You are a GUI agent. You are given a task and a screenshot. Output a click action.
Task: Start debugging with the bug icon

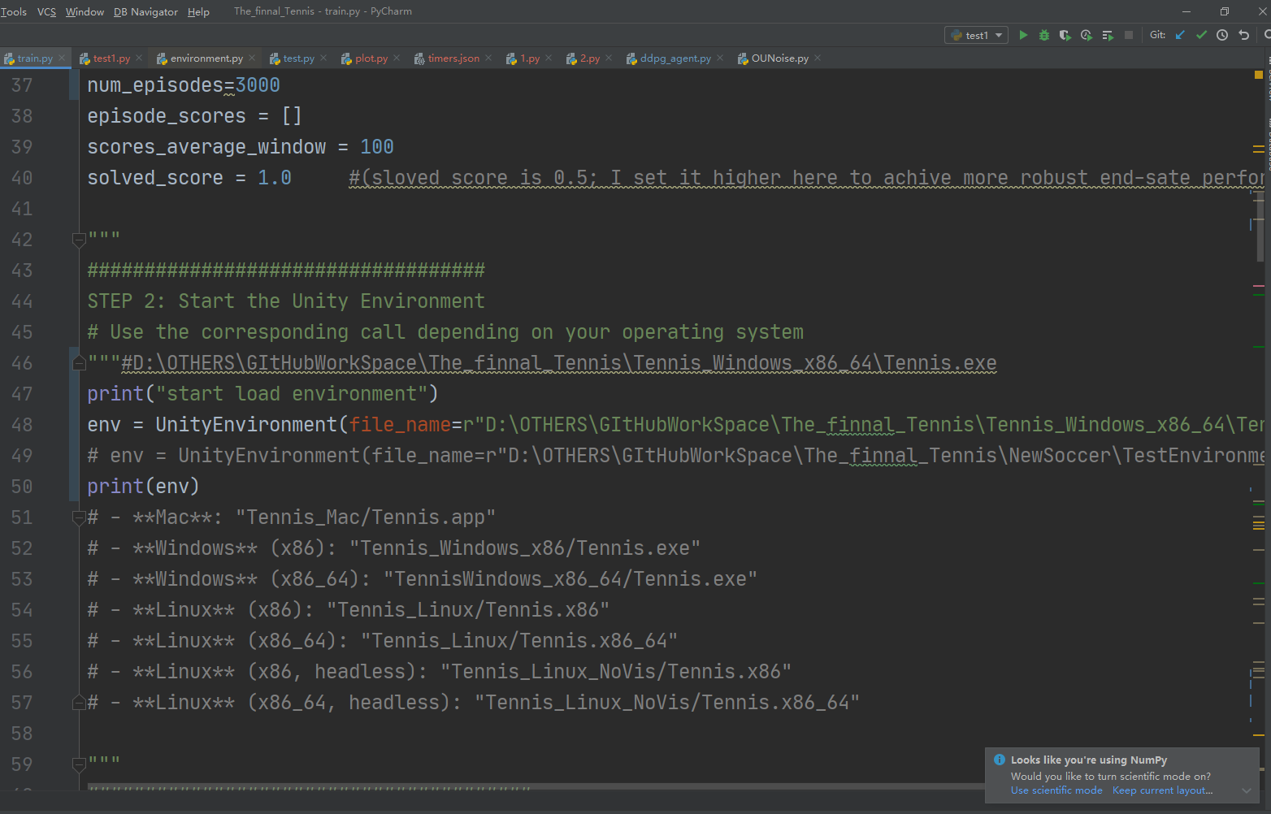point(1044,35)
